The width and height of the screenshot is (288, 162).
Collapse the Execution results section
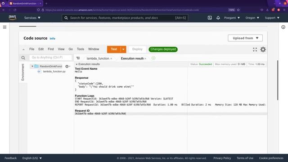pyautogui.click(x=76, y=64)
